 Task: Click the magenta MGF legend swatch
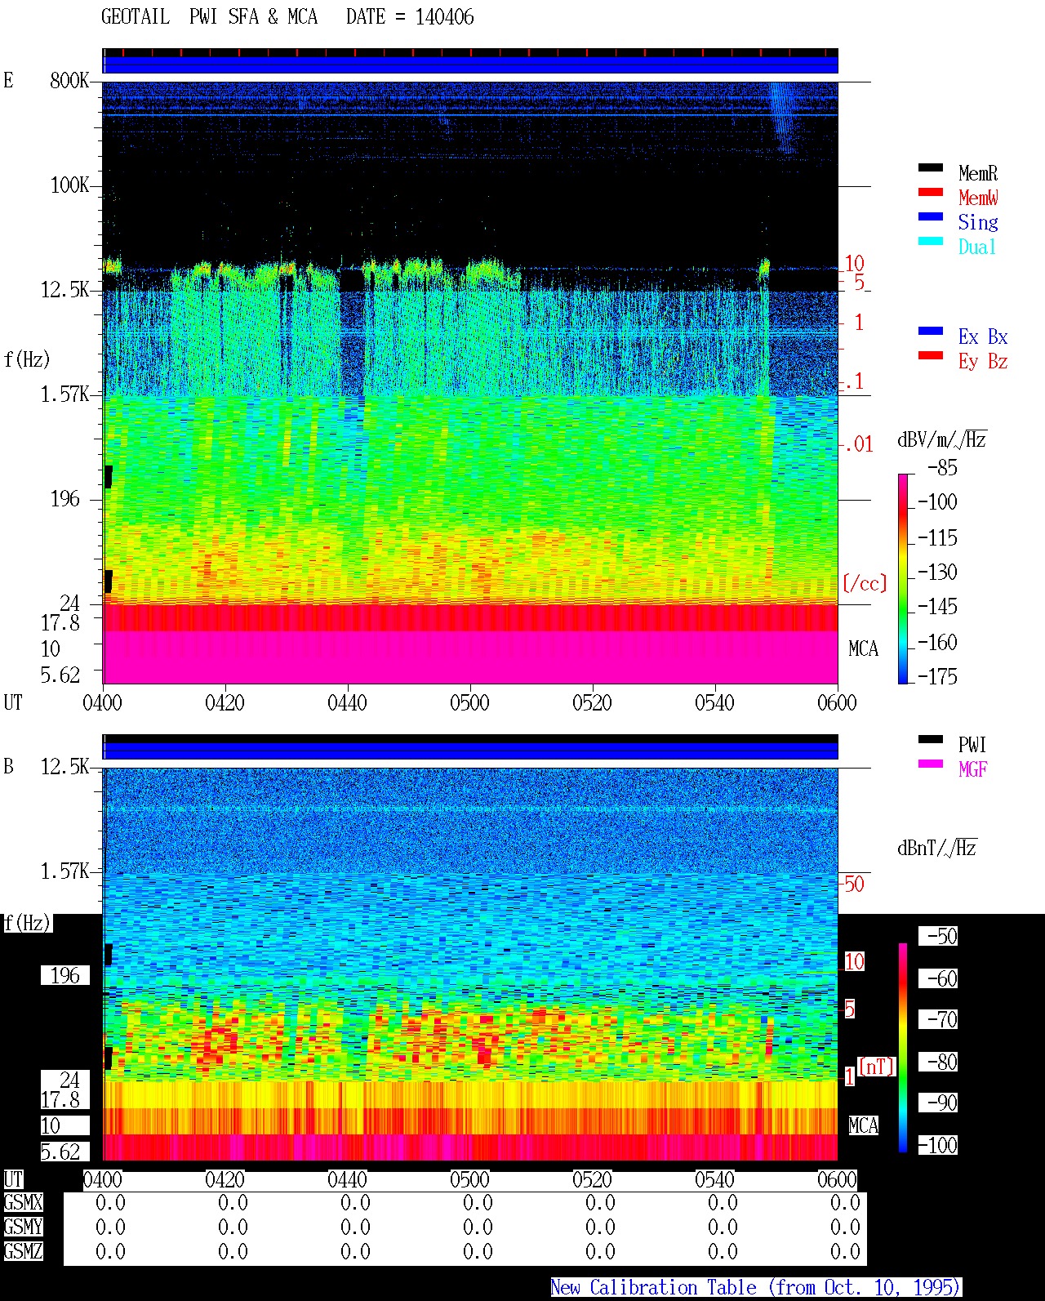click(x=930, y=764)
